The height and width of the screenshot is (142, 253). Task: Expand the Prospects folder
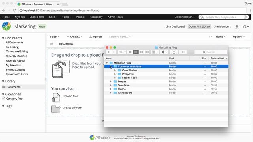click(x=115, y=74)
